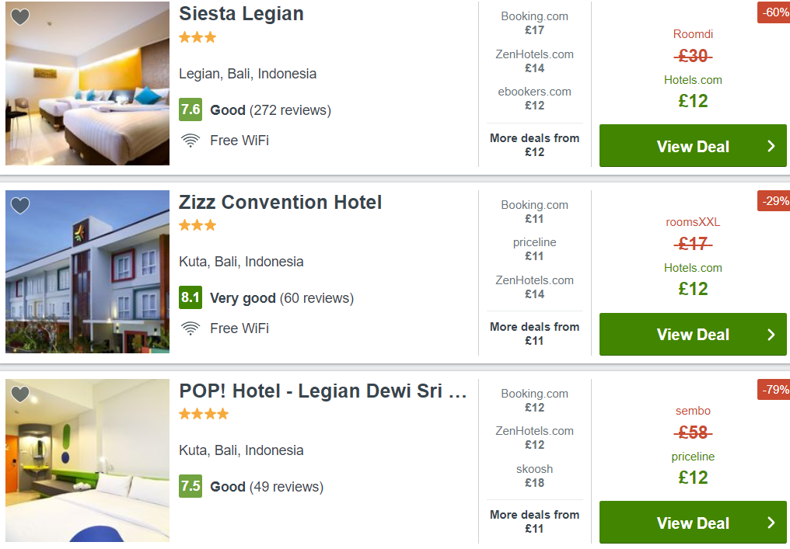
Task: Open POP! Hotel priceline View Deal
Action: point(693,523)
